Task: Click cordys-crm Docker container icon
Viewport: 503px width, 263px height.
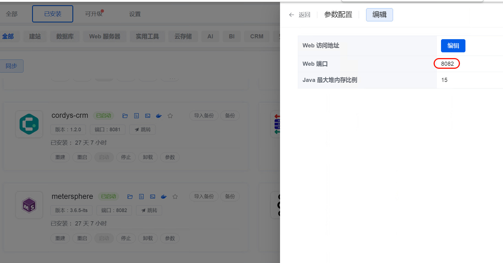Action: tap(159, 116)
